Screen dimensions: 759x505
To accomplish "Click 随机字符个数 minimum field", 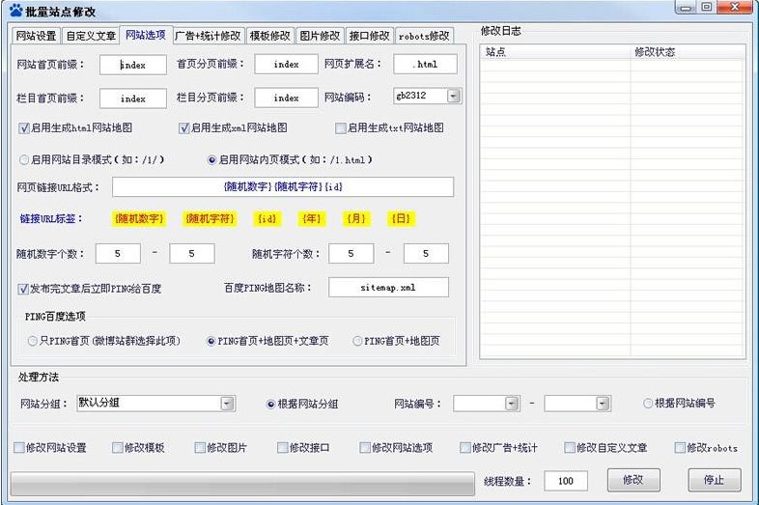I will pyautogui.click(x=351, y=254).
